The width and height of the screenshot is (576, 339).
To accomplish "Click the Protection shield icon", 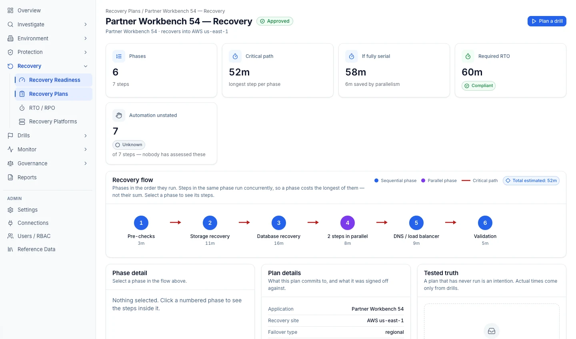I will point(10,52).
